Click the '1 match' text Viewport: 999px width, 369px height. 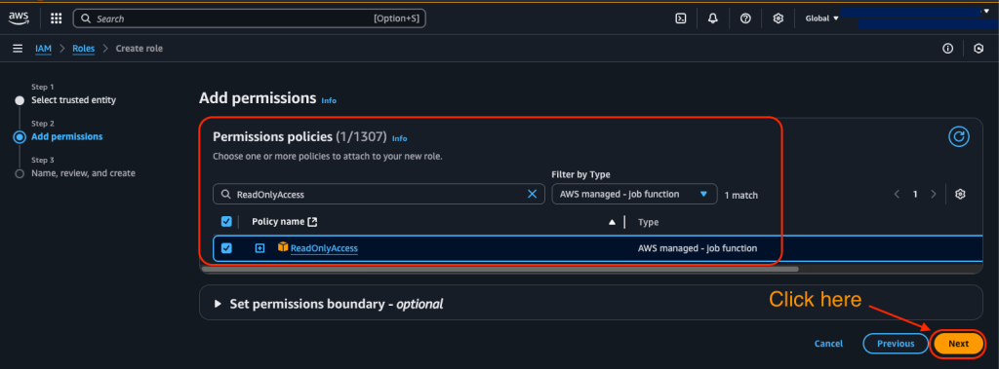point(741,196)
